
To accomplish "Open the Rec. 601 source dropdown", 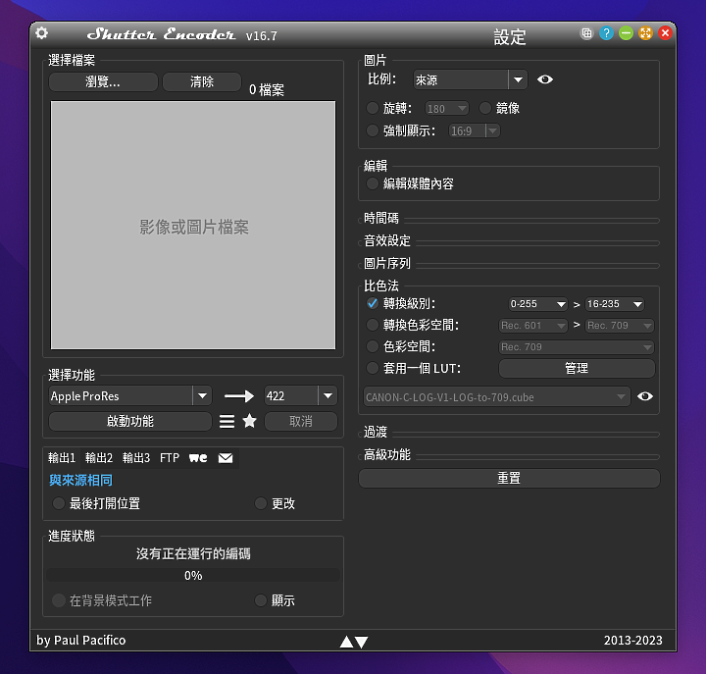I will tap(533, 326).
